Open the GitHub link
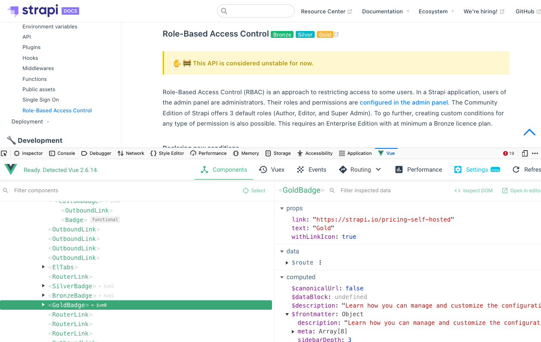 click(528, 12)
